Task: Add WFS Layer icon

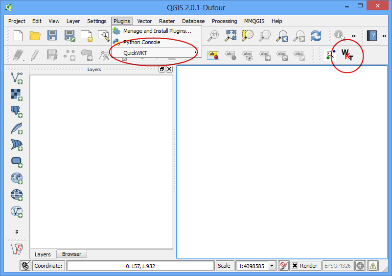Action: (x=17, y=212)
